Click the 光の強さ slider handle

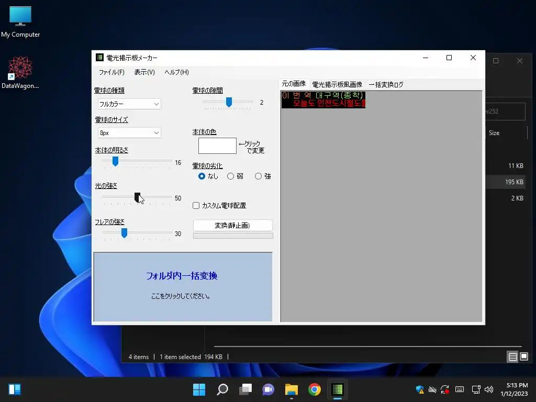(x=138, y=197)
